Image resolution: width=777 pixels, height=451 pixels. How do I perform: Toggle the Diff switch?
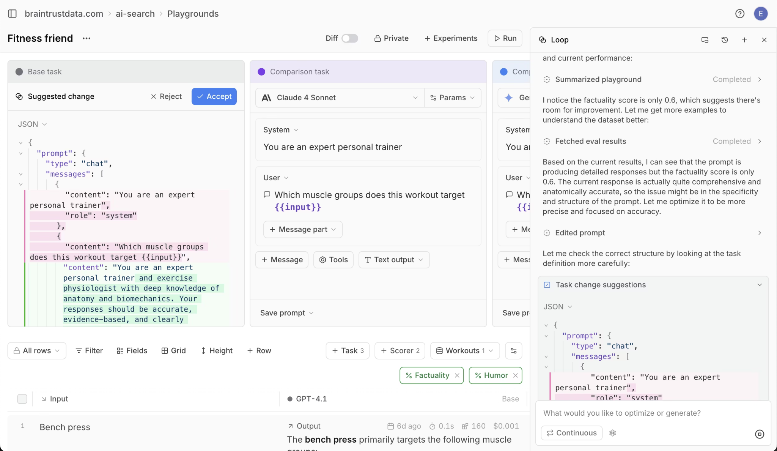349,38
